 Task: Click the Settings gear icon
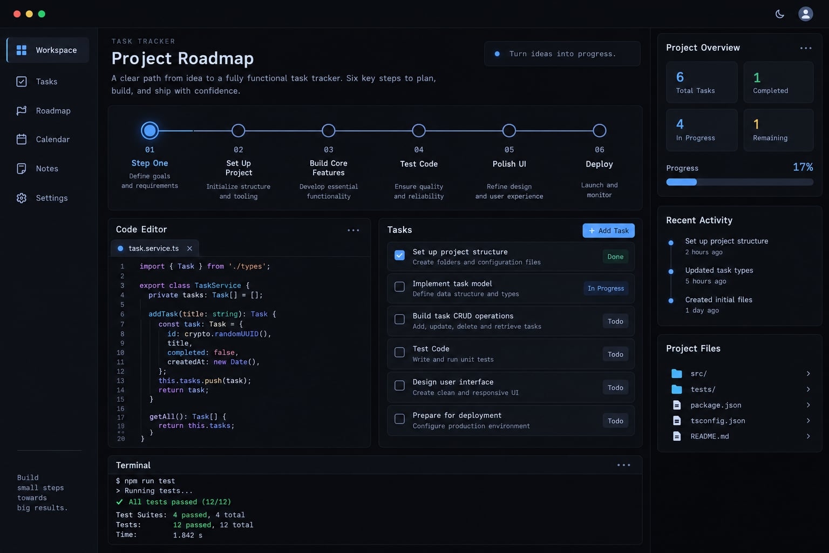[22, 198]
